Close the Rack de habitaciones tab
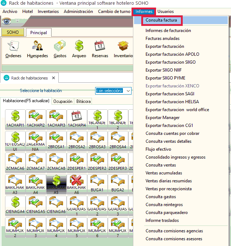This screenshot has width=231, height=246. pyautogui.click(x=53, y=78)
